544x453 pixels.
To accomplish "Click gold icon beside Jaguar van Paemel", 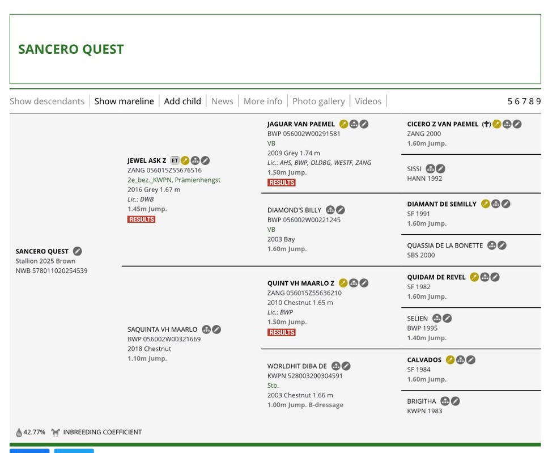I will pos(343,124).
